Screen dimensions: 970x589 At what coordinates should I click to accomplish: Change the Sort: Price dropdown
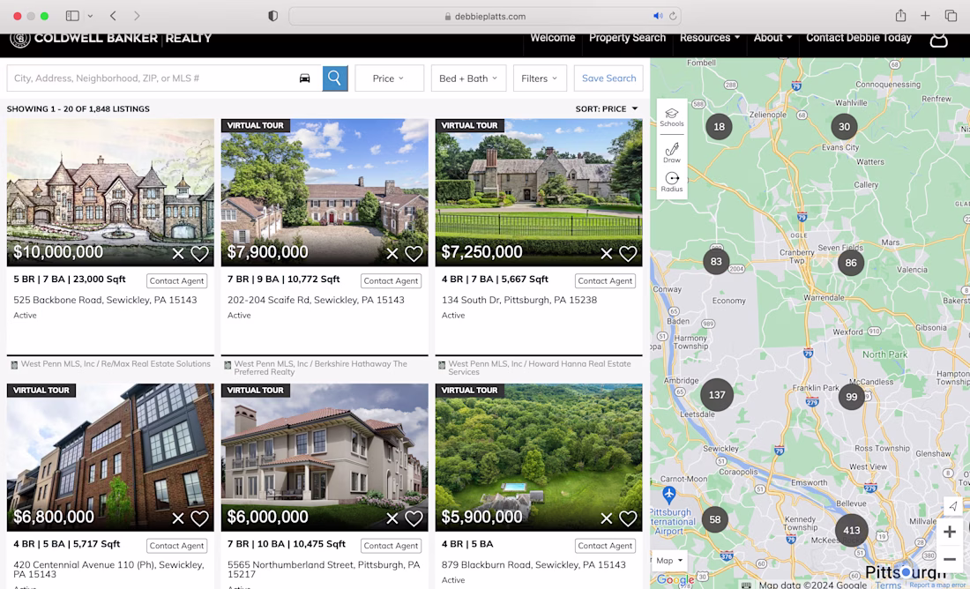coord(607,108)
